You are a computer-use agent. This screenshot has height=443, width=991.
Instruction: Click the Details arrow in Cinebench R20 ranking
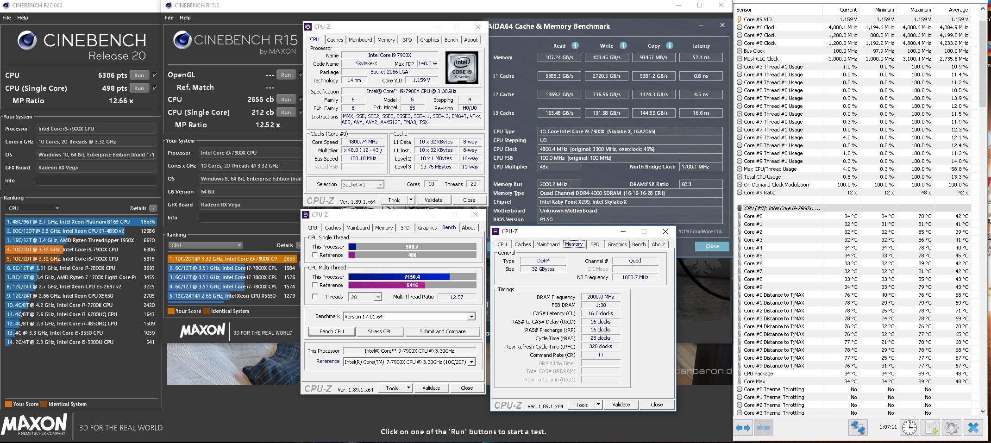pyautogui.click(x=153, y=208)
